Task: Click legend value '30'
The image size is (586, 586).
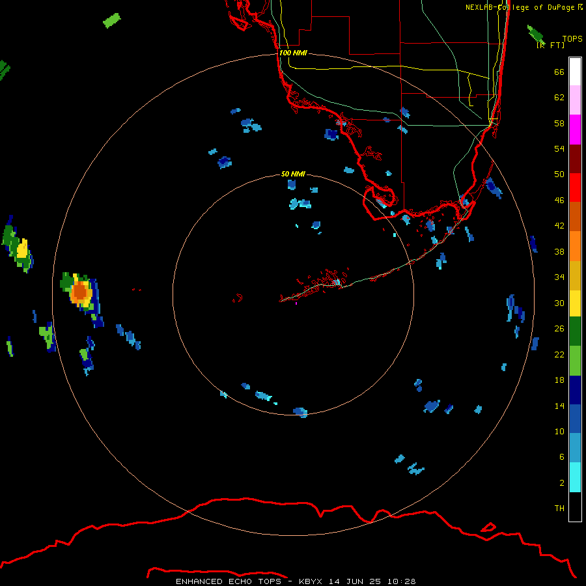Action: tap(559, 303)
